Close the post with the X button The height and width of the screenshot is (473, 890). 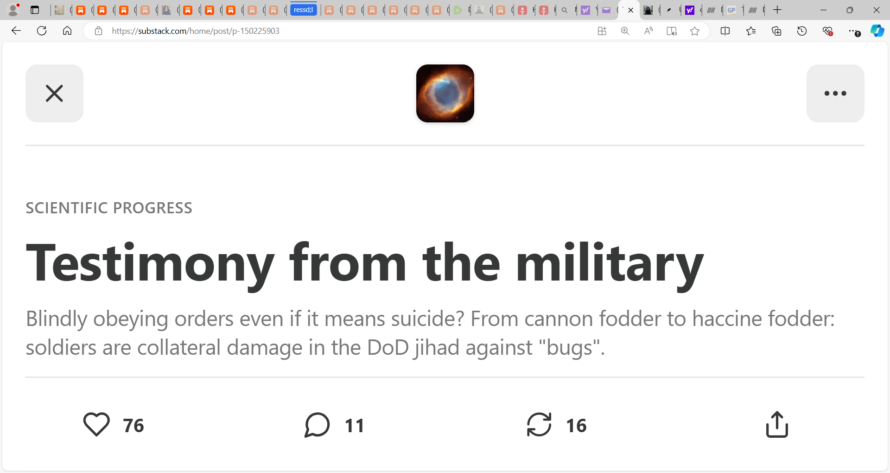[x=54, y=93]
